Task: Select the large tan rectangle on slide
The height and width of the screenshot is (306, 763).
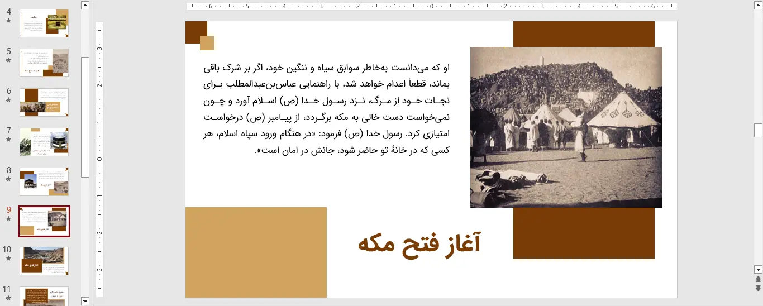Action: pos(256,252)
